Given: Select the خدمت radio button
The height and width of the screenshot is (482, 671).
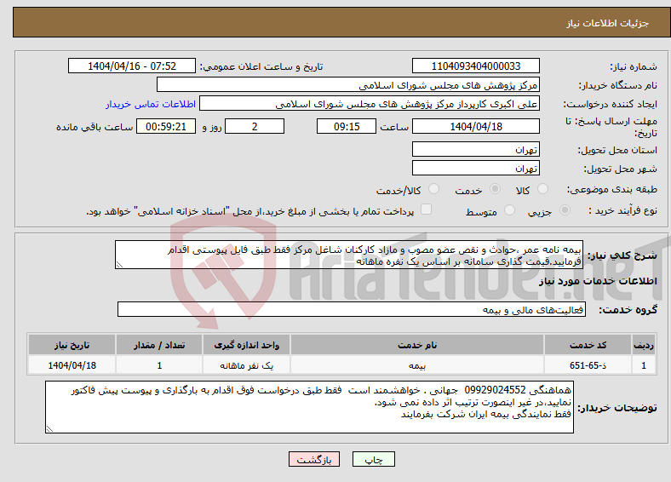Looking at the screenshot, I should 495,189.
